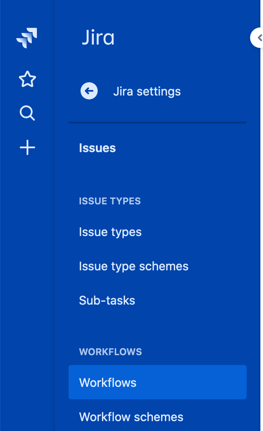The height and width of the screenshot is (431, 263).
Task: Click the Jira logo icon
Action: click(27, 38)
